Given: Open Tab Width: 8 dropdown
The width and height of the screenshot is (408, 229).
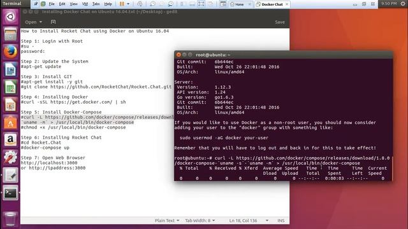Looking at the screenshot, I should [200, 221].
